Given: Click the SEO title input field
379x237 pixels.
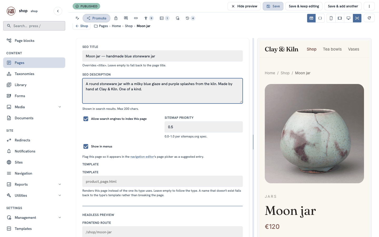Looking at the screenshot, I should 162,56.
